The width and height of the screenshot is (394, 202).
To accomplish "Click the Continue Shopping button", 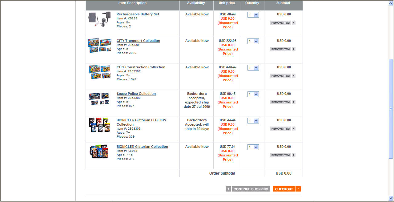I will pos(251,189).
